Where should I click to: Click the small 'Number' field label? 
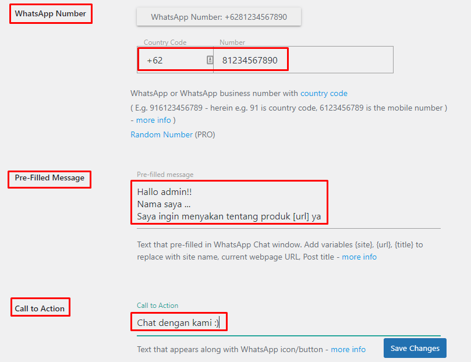click(232, 42)
